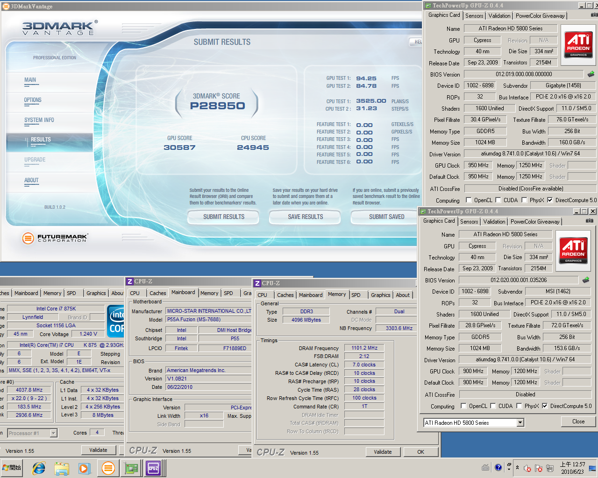Switch to CPU-Z purple chip taskbar icon
Image resolution: width=598 pixels, height=478 pixels.
click(153, 468)
